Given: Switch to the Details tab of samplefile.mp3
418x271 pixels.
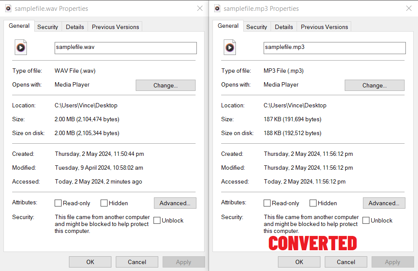Looking at the screenshot, I should tap(284, 26).
